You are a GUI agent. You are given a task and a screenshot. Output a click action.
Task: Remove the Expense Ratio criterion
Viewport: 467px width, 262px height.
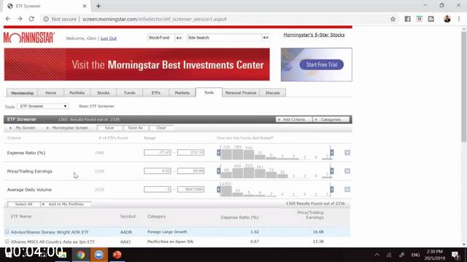pos(347,153)
